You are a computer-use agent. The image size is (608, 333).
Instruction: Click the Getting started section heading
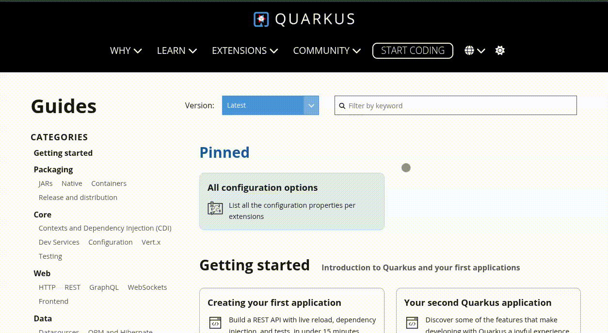pyautogui.click(x=255, y=265)
